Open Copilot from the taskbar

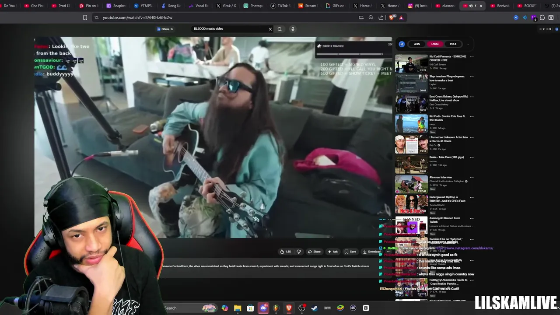pyautogui.click(x=224, y=308)
